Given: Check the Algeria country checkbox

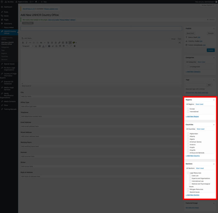Looking at the screenshot, I should pyautogui.click(x=188, y=139).
